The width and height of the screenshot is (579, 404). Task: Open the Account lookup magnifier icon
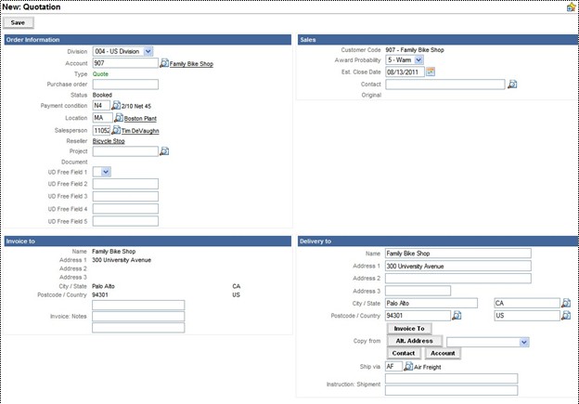(x=164, y=64)
